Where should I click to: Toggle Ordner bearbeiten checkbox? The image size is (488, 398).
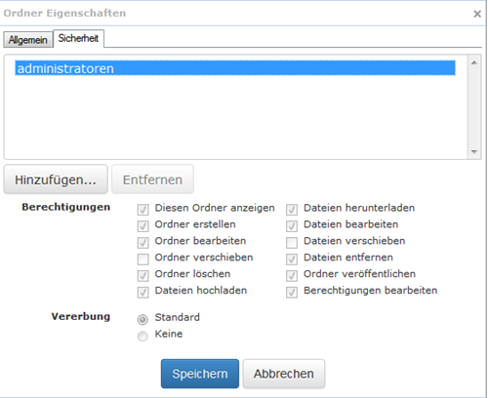pos(142,243)
